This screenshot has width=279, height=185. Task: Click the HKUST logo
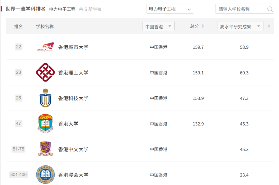tap(45, 98)
